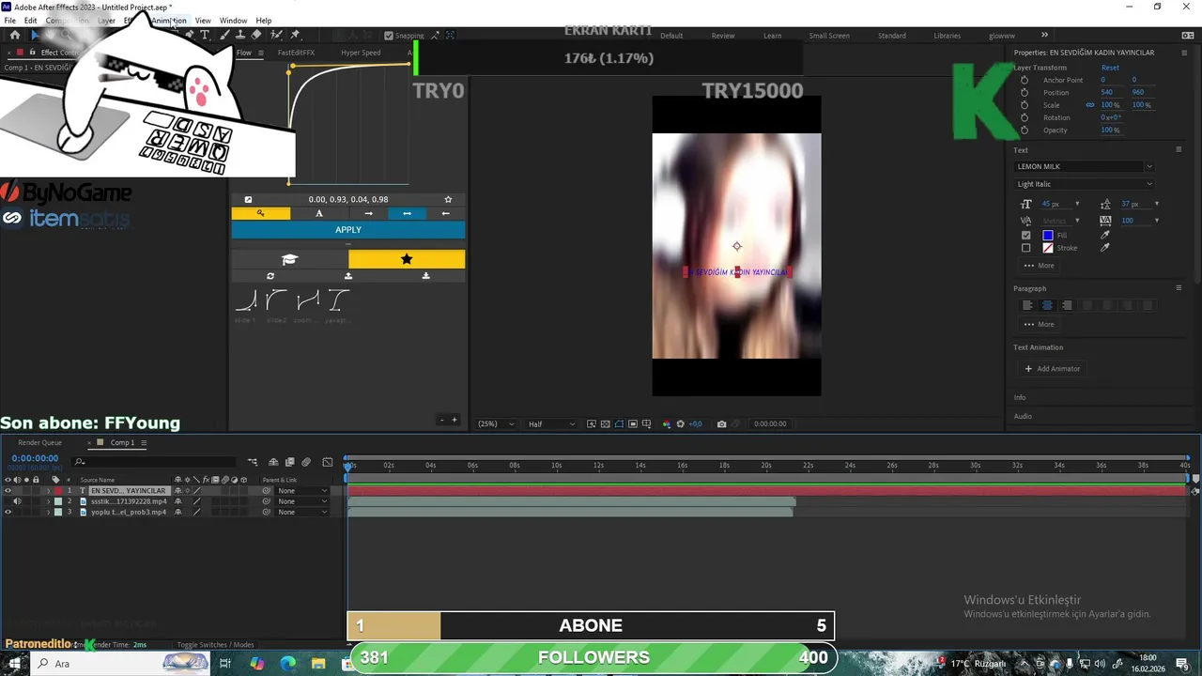1202x676 pixels.
Task: Open the Light Italic font style dropdown
Action: click(x=1084, y=184)
